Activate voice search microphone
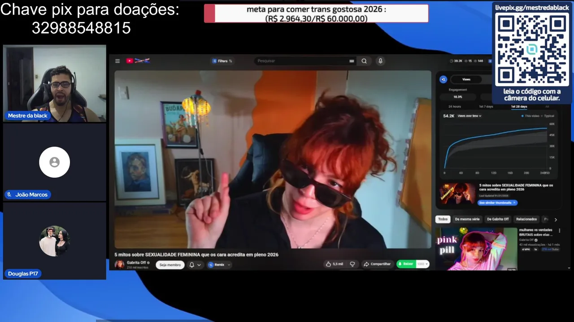Screen dimensions: 574x322 coord(380,61)
